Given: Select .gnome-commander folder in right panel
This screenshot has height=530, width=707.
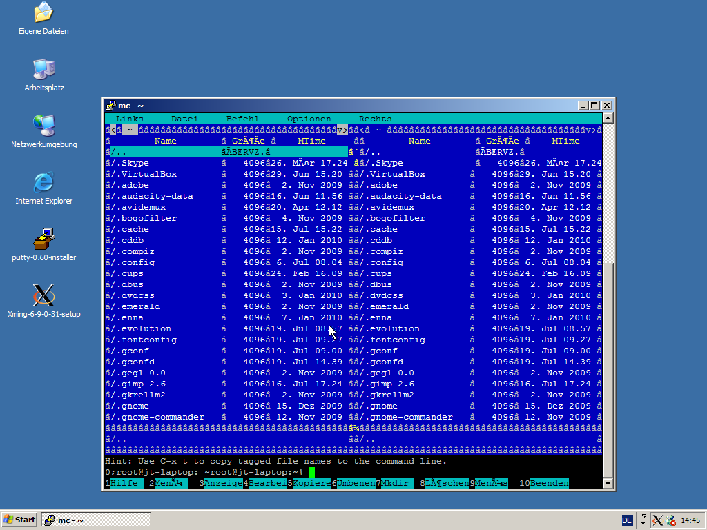Looking at the screenshot, I should pyautogui.click(x=411, y=417).
